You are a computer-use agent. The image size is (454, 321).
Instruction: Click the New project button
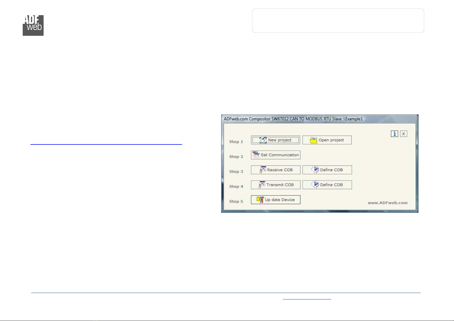(x=275, y=140)
